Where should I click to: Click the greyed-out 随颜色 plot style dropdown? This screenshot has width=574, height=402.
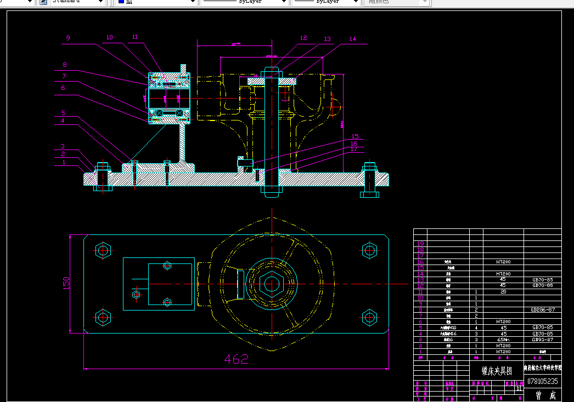pos(396,2)
